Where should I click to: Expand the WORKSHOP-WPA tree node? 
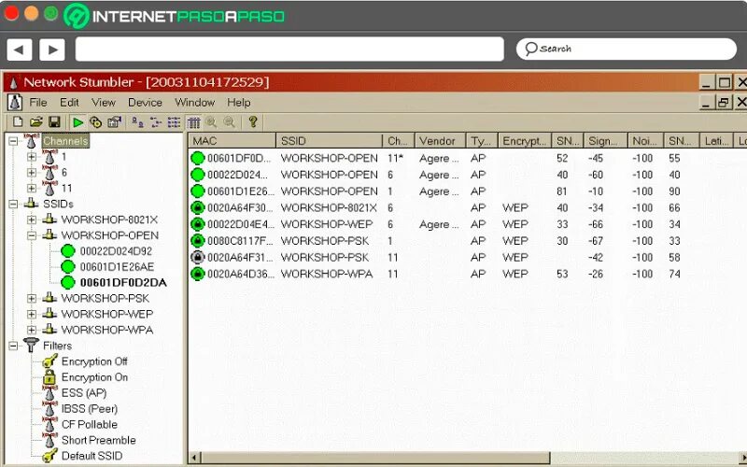[32, 330]
